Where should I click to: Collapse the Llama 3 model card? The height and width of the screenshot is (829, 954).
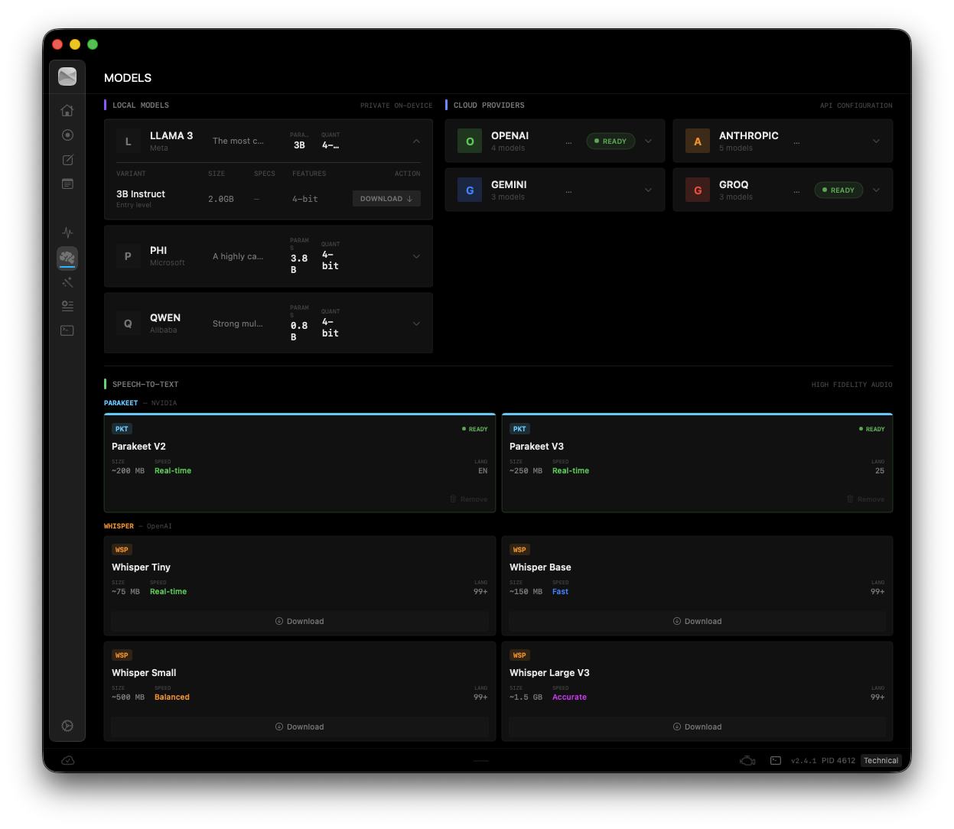[x=416, y=141]
